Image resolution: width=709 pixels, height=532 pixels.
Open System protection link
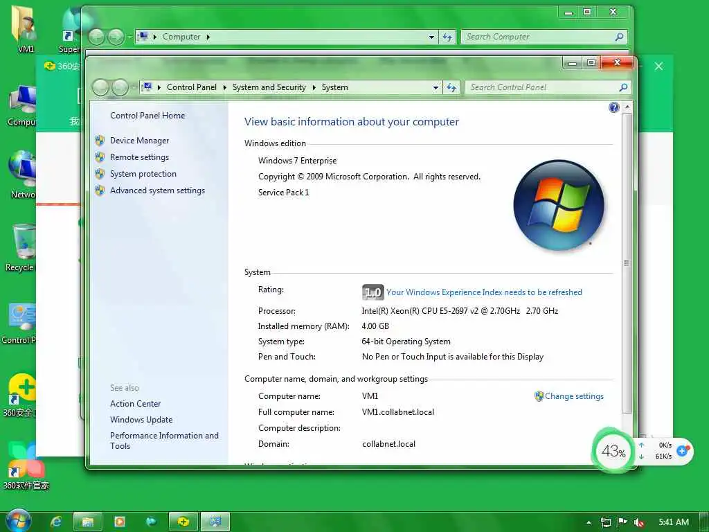(x=143, y=174)
